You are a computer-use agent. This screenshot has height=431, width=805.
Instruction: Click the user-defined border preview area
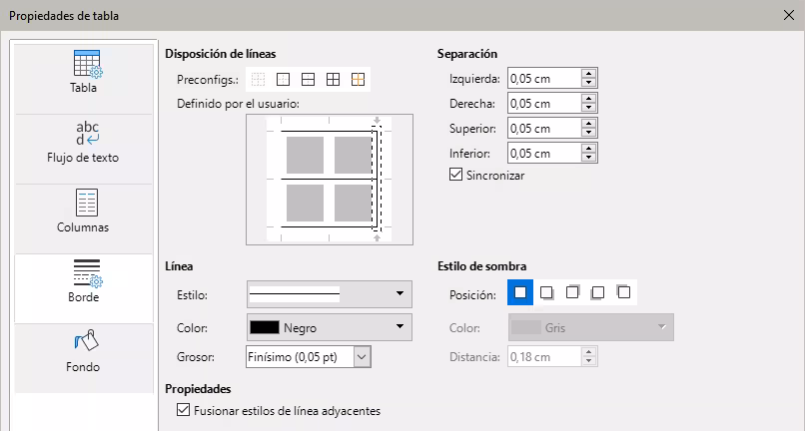coord(329,179)
